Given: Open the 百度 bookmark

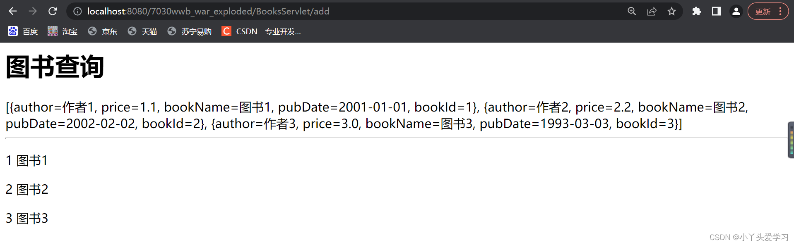Looking at the screenshot, I should [23, 31].
